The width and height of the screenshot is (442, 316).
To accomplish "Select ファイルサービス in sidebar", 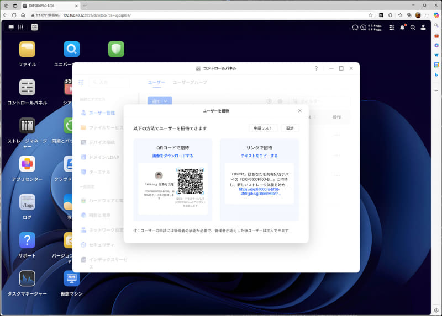I will pos(102,128).
